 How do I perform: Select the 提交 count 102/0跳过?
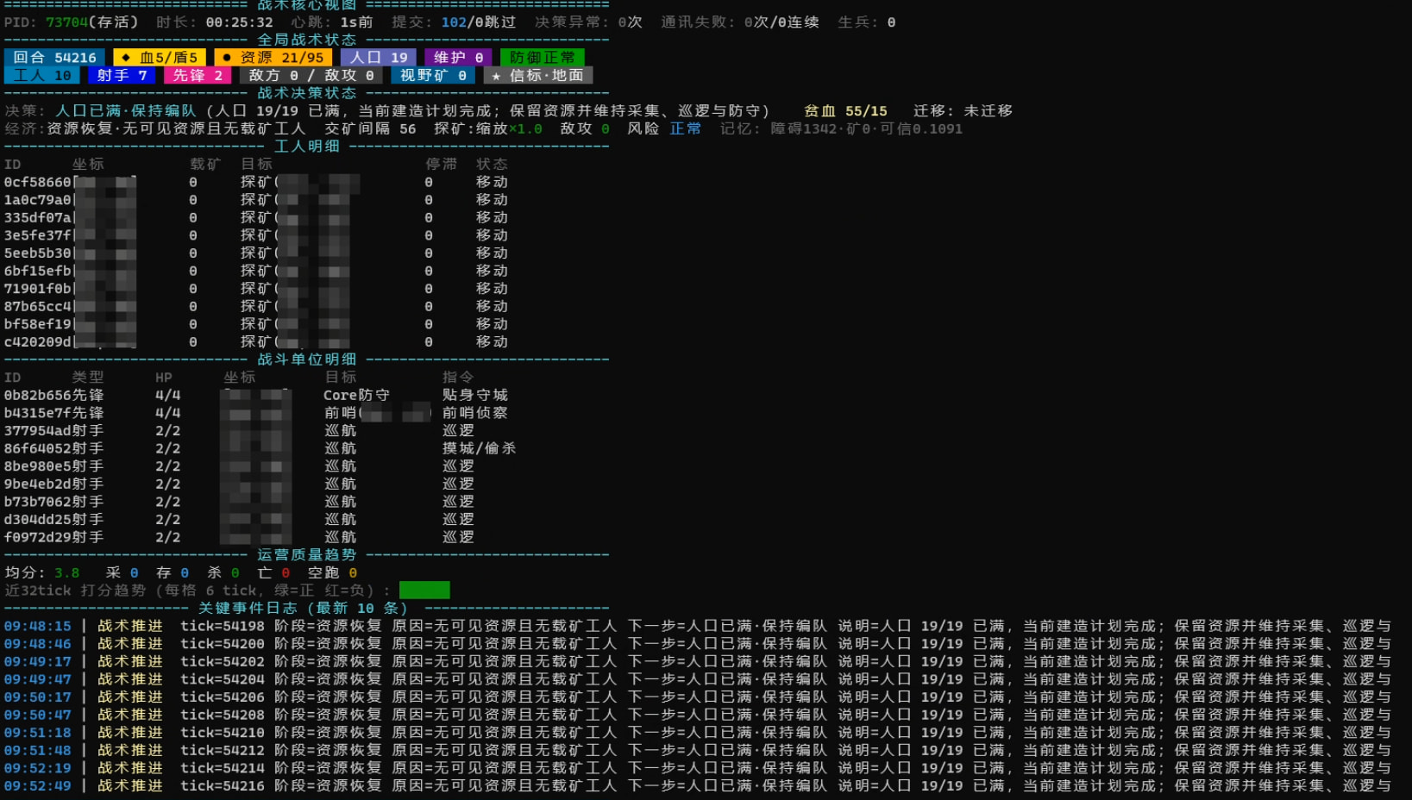click(x=478, y=22)
